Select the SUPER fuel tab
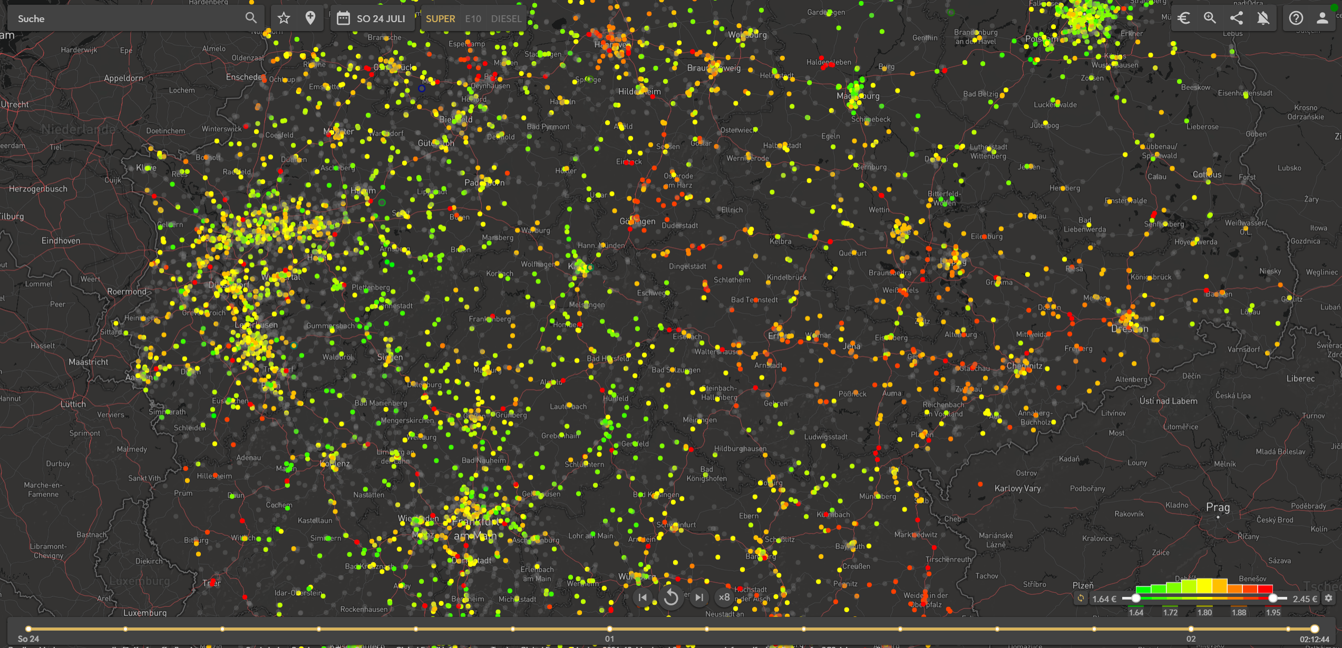This screenshot has width=1342, height=648. point(440,18)
